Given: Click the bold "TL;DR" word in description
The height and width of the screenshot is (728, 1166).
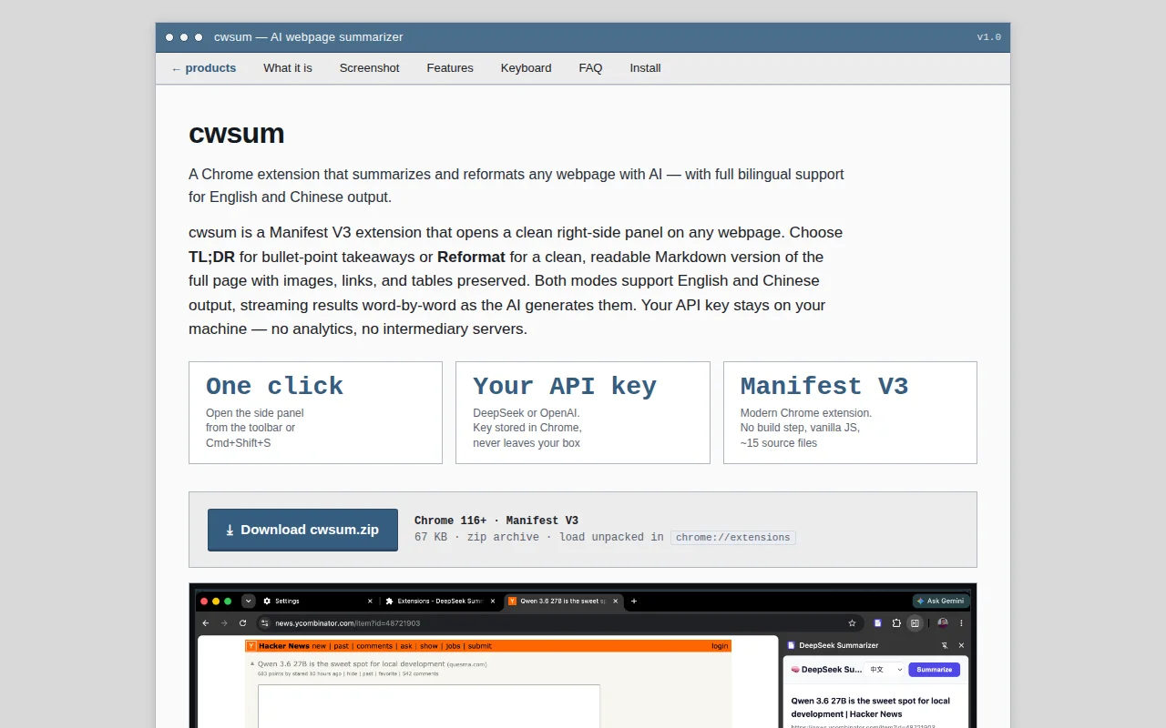Looking at the screenshot, I should tap(211, 257).
